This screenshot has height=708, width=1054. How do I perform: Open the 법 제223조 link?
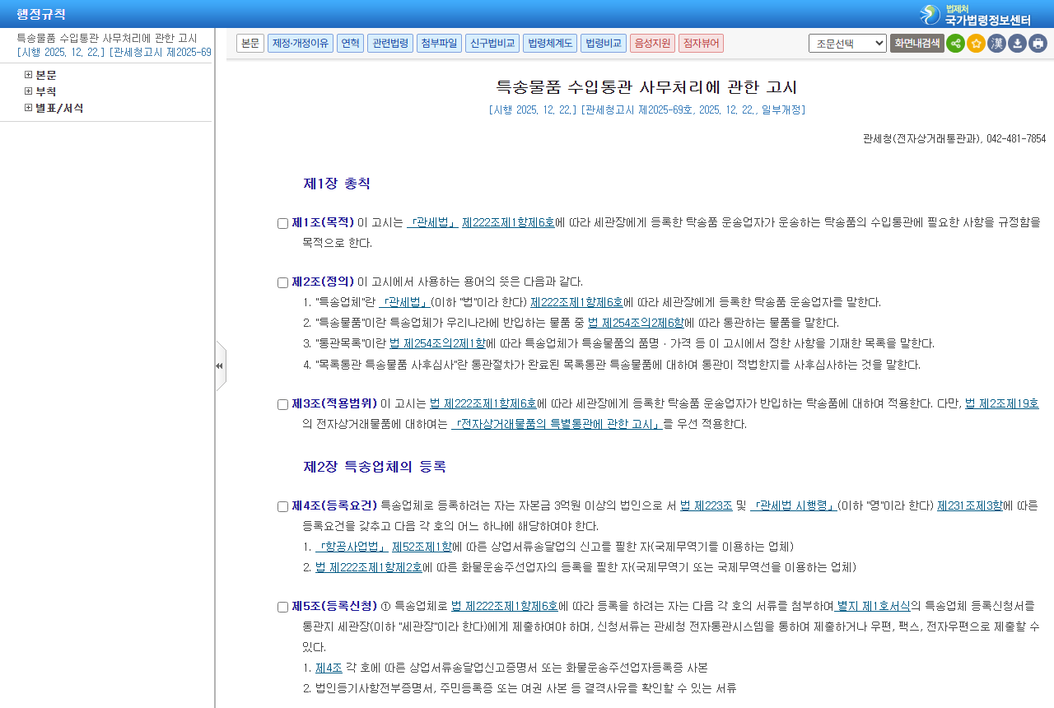click(x=707, y=505)
